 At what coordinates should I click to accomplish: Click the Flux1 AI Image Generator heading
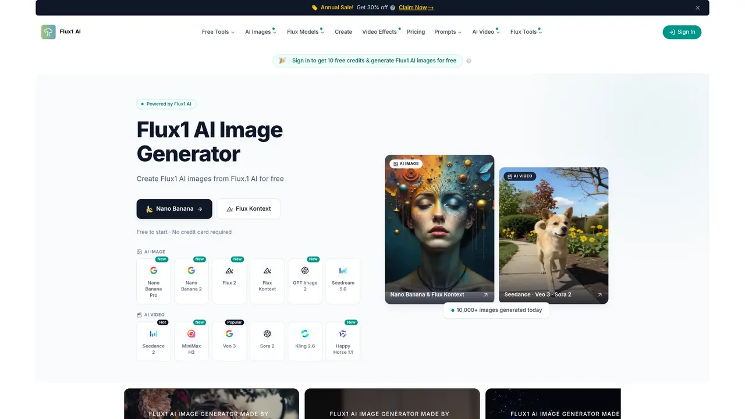(210, 141)
